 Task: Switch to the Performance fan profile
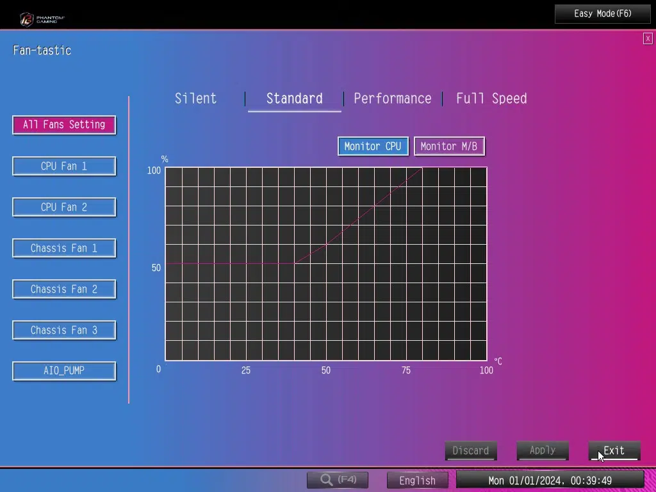pos(392,99)
